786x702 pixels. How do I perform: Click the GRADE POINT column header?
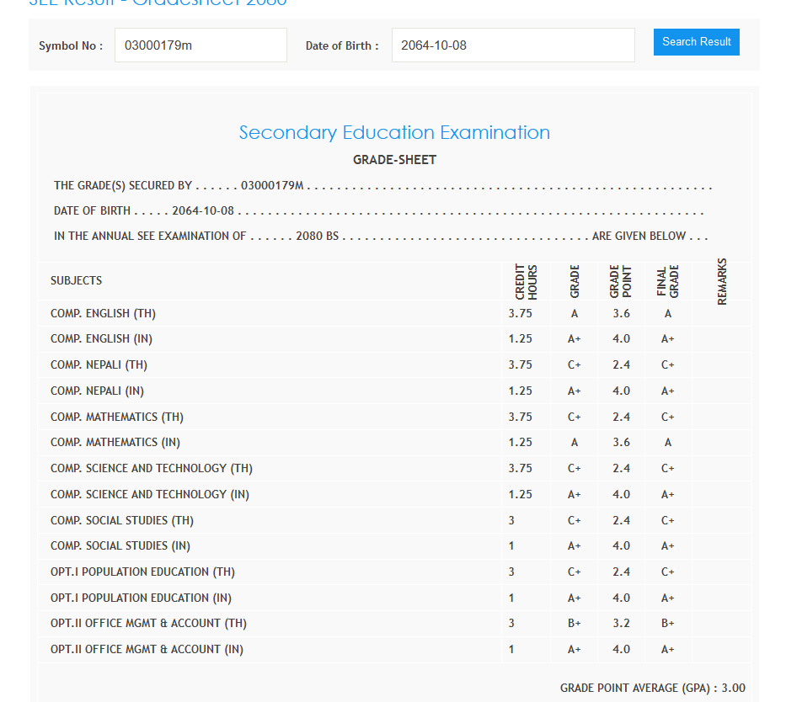pos(621,282)
